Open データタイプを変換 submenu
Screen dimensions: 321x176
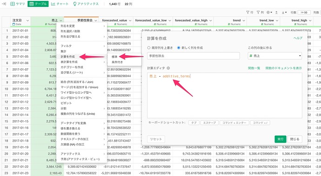pos(81,123)
